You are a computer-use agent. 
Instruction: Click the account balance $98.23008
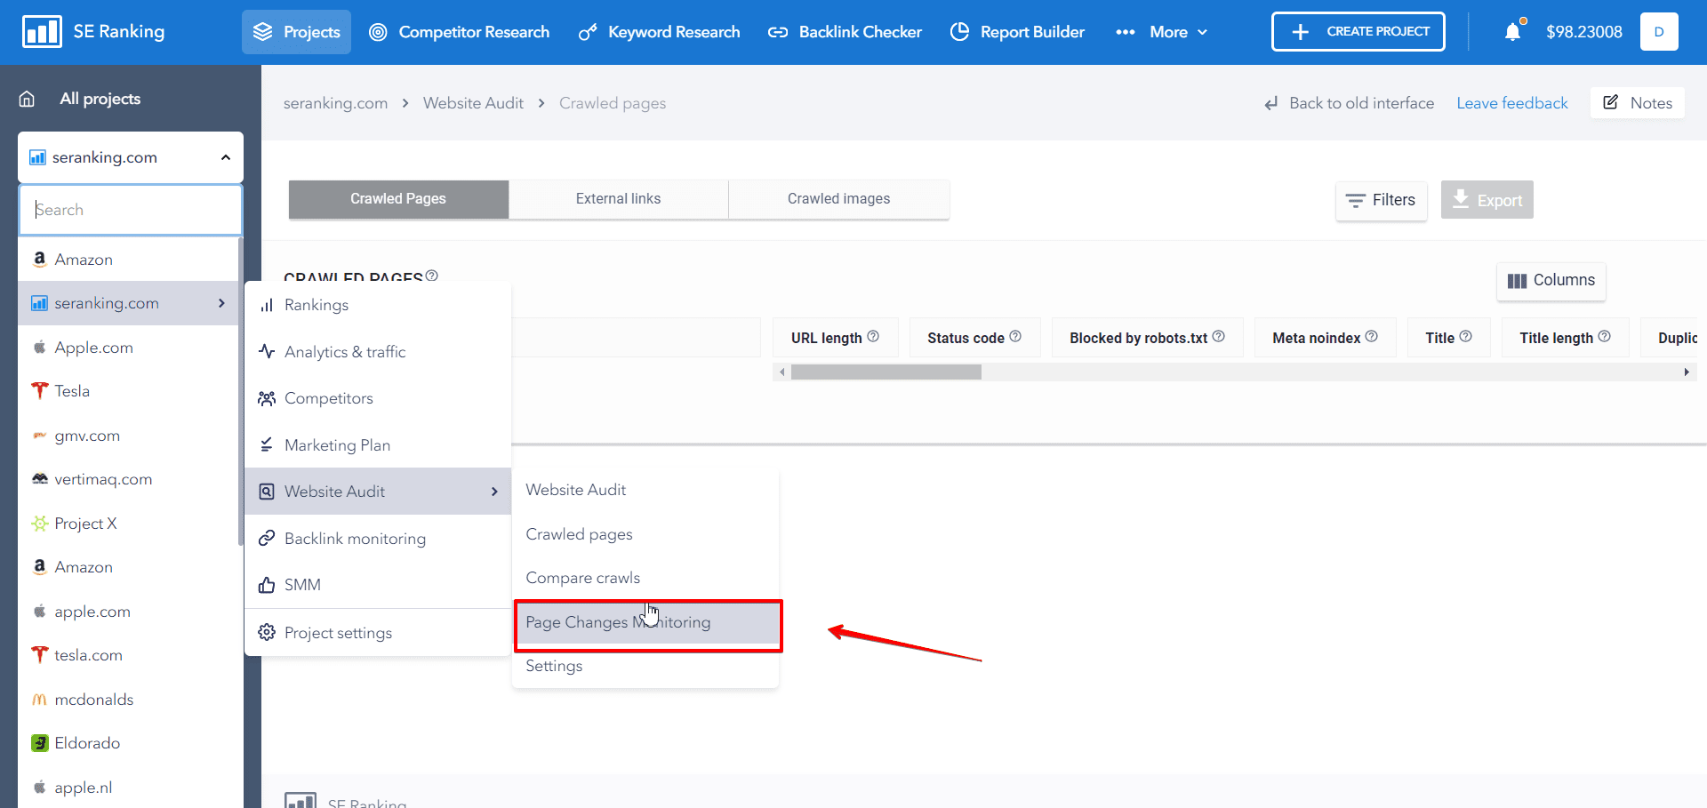click(x=1583, y=32)
